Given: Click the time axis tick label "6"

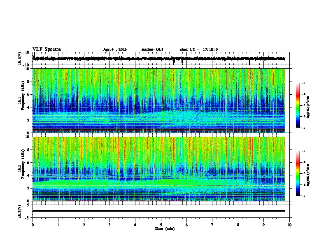Looking at the screenshot, I should 187,225.
